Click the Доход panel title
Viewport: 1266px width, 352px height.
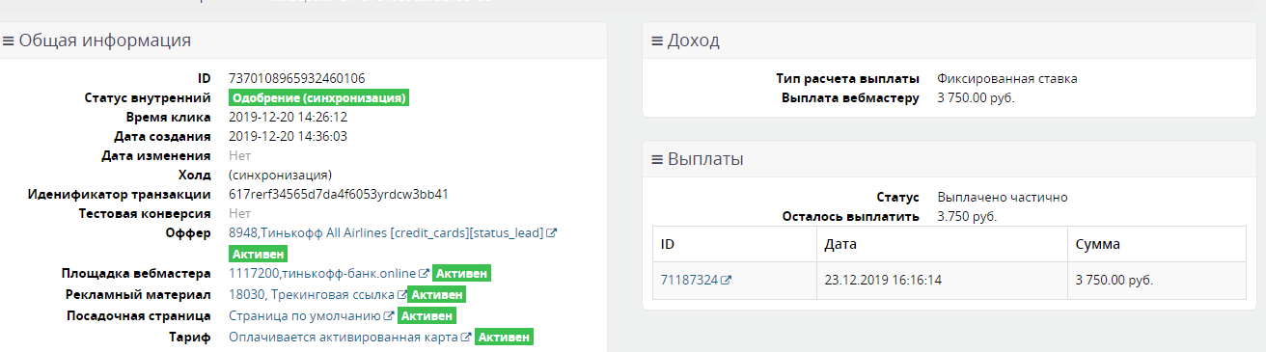694,41
